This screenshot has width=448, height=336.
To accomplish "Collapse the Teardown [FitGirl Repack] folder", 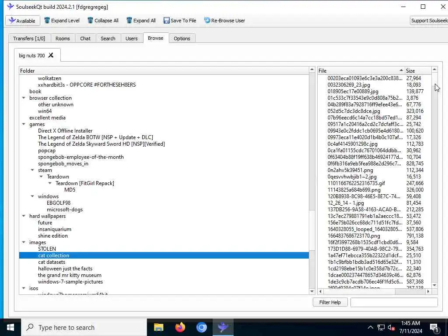I will (50, 183).
